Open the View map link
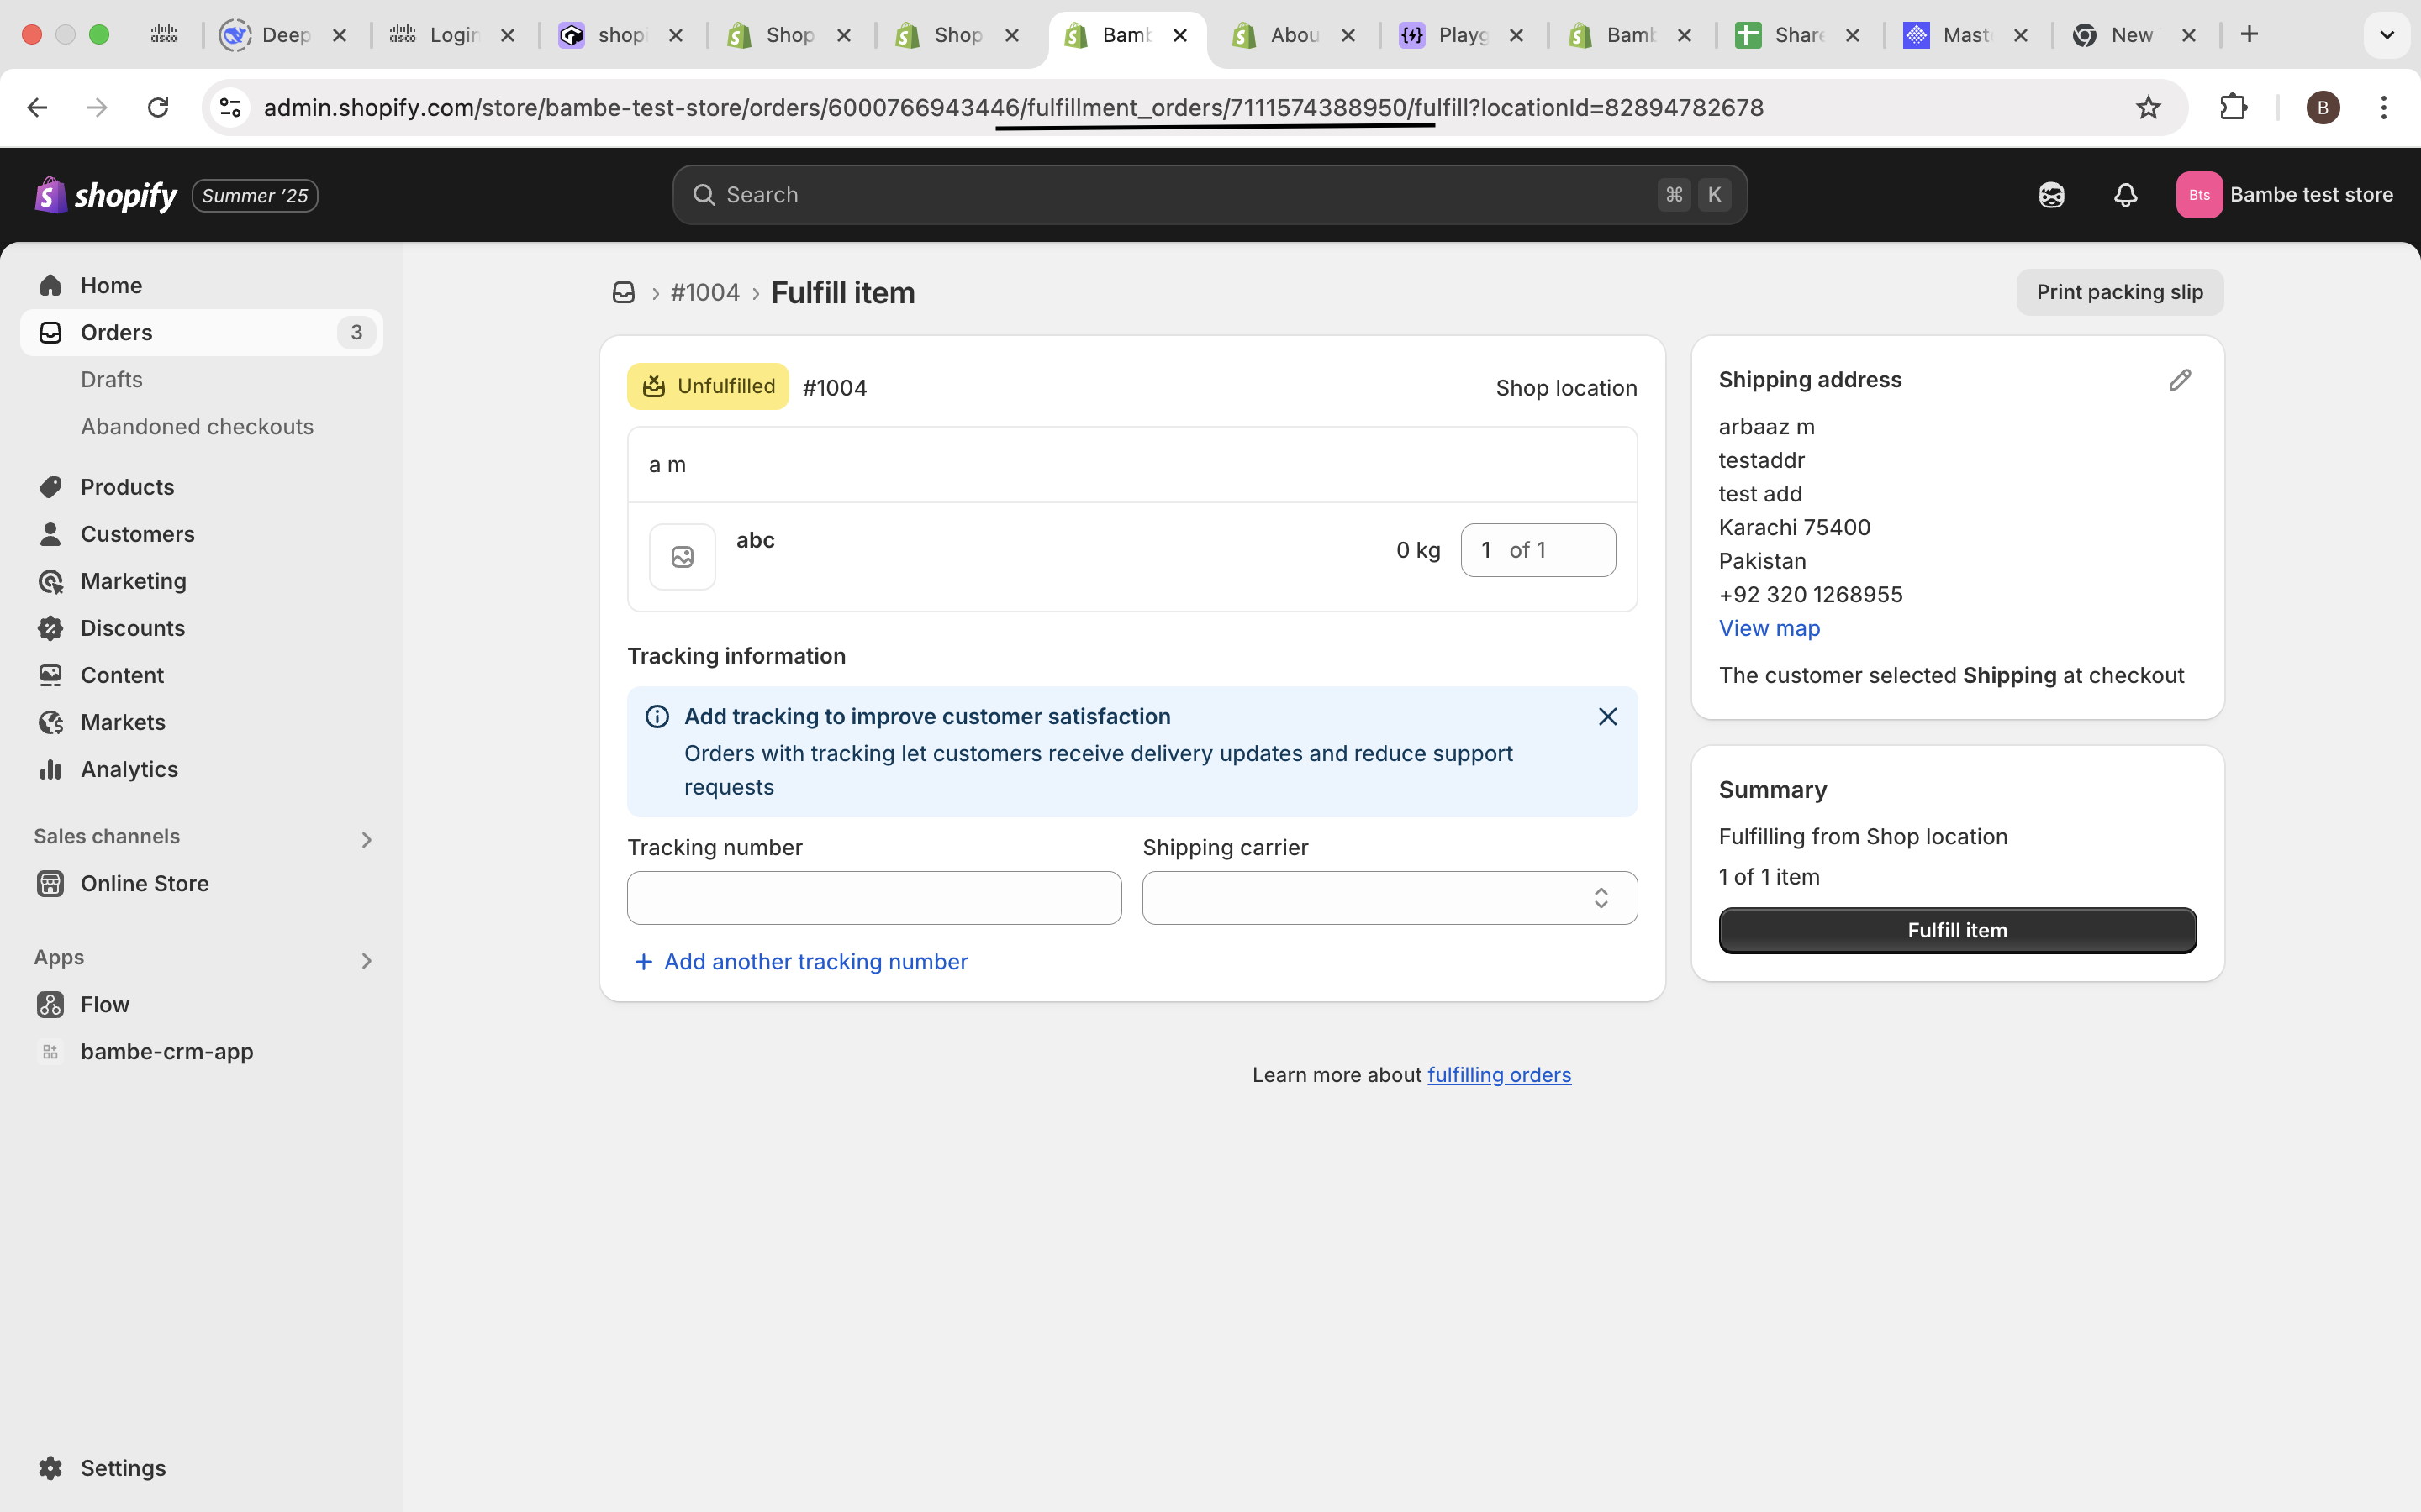This screenshot has width=2421, height=1512. (1769, 628)
